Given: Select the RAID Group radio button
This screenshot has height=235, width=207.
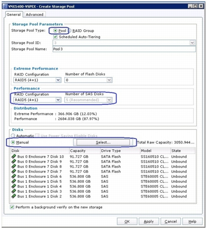Looking at the screenshot, I should (x=70, y=31).
